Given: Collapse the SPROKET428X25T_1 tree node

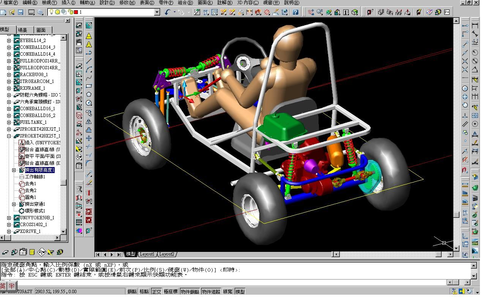Looking at the screenshot, I should [9, 136].
